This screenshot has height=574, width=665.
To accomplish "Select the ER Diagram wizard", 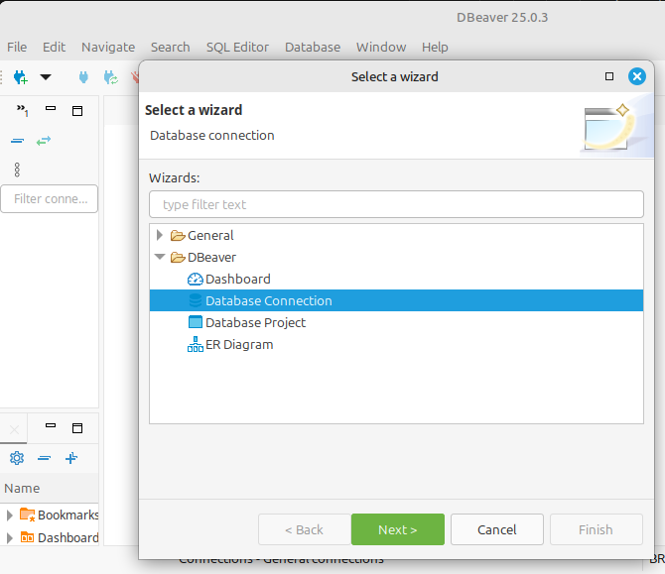I will (238, 345).
